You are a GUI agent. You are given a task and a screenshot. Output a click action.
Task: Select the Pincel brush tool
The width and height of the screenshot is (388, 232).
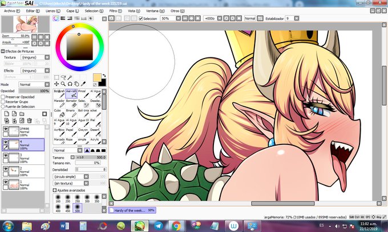[83, 94]
